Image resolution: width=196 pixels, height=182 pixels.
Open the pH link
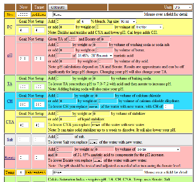(x=10, y=55)
